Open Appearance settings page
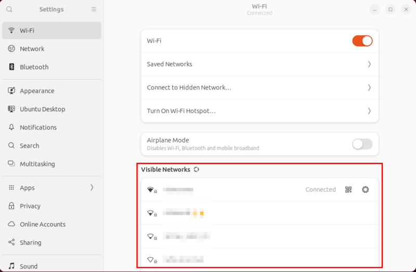 [51, 91]
